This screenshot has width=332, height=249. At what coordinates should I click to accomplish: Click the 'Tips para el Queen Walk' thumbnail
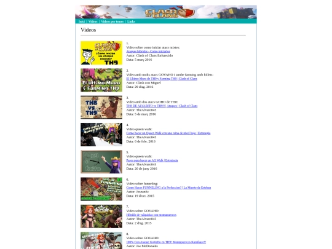tap(101, 135)
